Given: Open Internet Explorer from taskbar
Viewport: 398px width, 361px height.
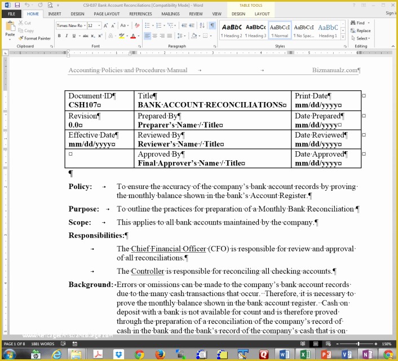Looking at the screenshot, I should [x=56, y=354].
